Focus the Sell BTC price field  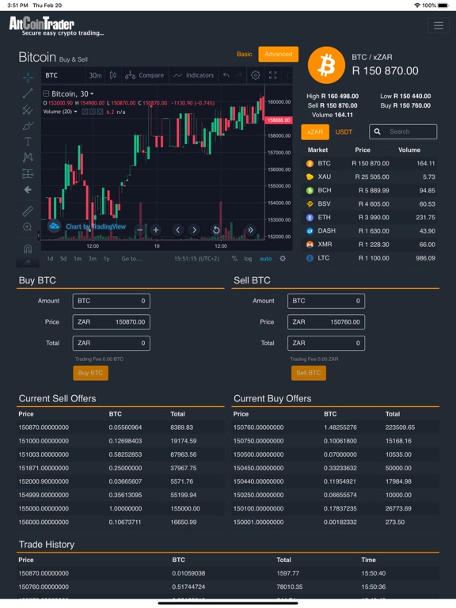pos(326,322)
